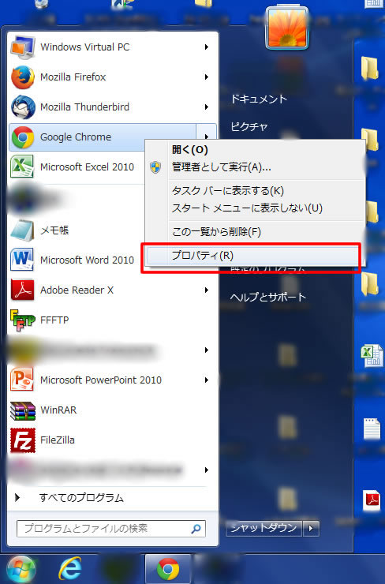Click the Windows Virtual PC label
This screenshot has height=584, width=385.
pos(85,47)
